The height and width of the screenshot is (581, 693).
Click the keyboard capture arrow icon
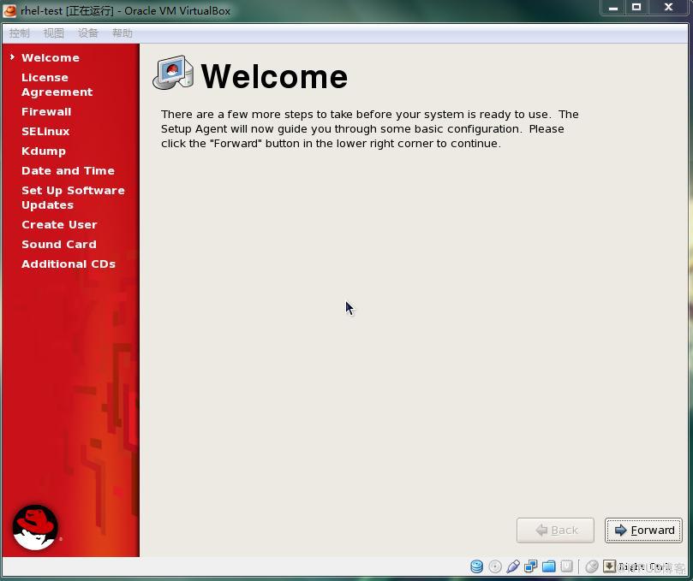click(609, 566)
